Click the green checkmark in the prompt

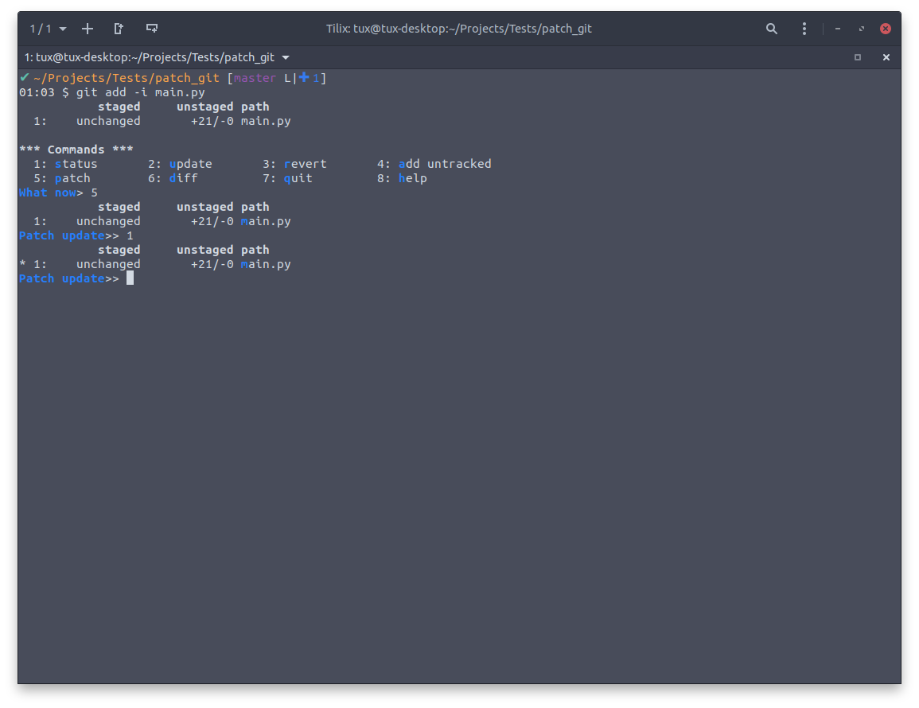(25, 77)
